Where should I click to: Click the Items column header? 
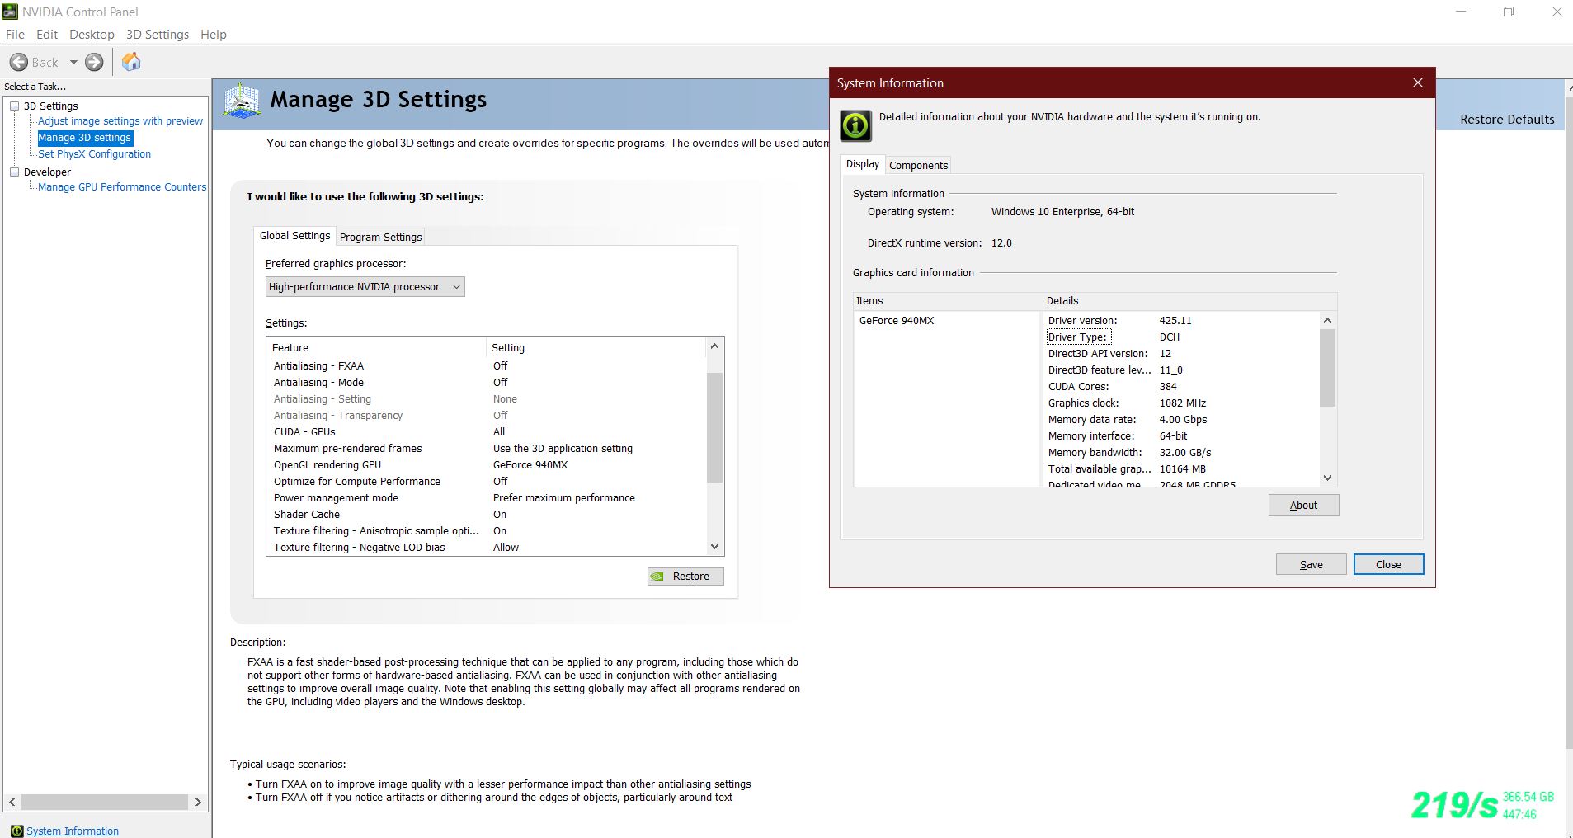pos(948,300)
